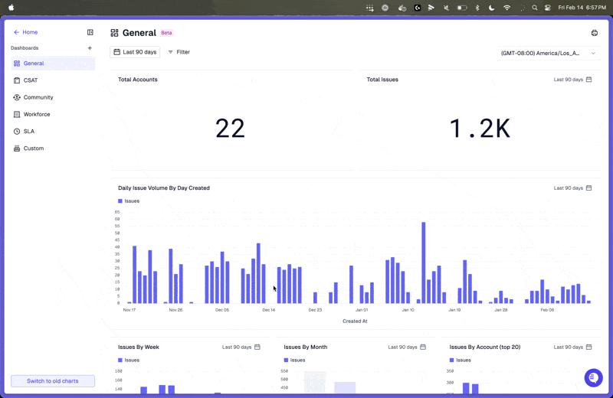
Task: Click the tallest bar near Jan 10
Action: point(424,263)
